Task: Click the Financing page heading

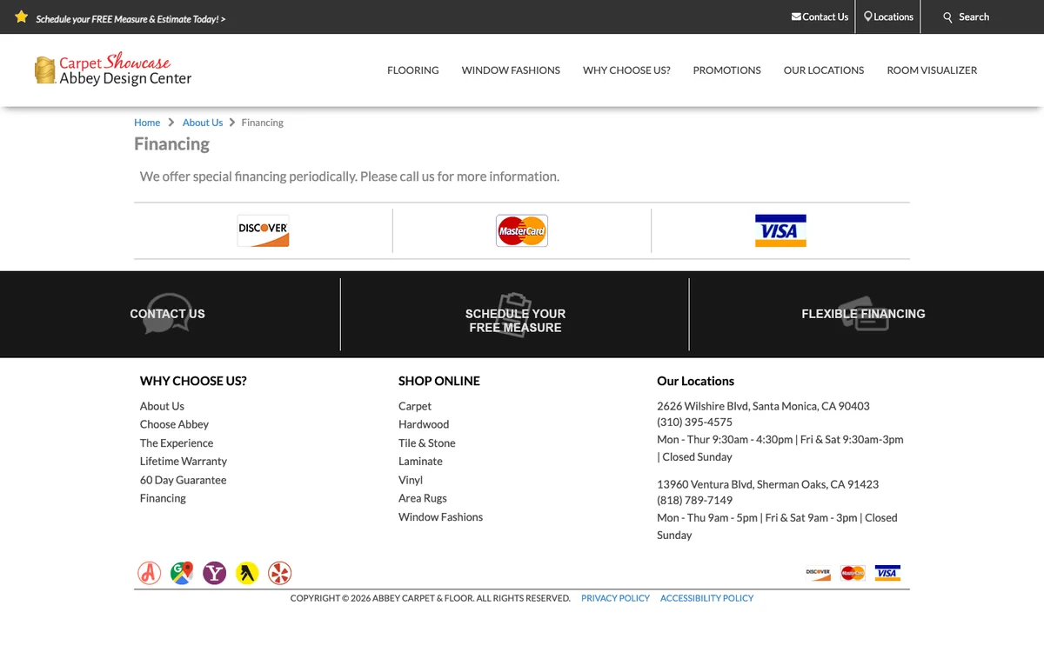Action: pyautogui.click(x=171, y=144)
